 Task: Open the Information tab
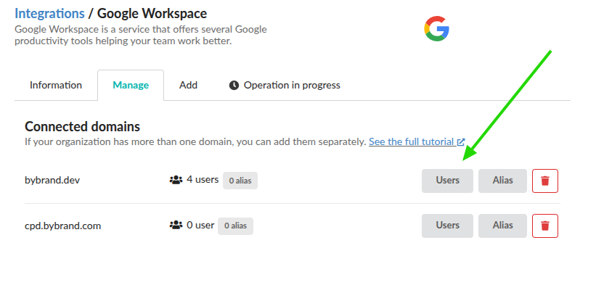click(x=56, y=86)
